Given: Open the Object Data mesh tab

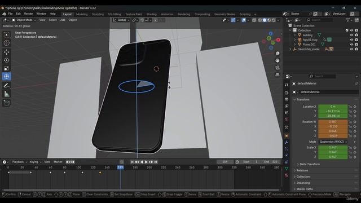Looking at the screenshot, I should (287, 169).
